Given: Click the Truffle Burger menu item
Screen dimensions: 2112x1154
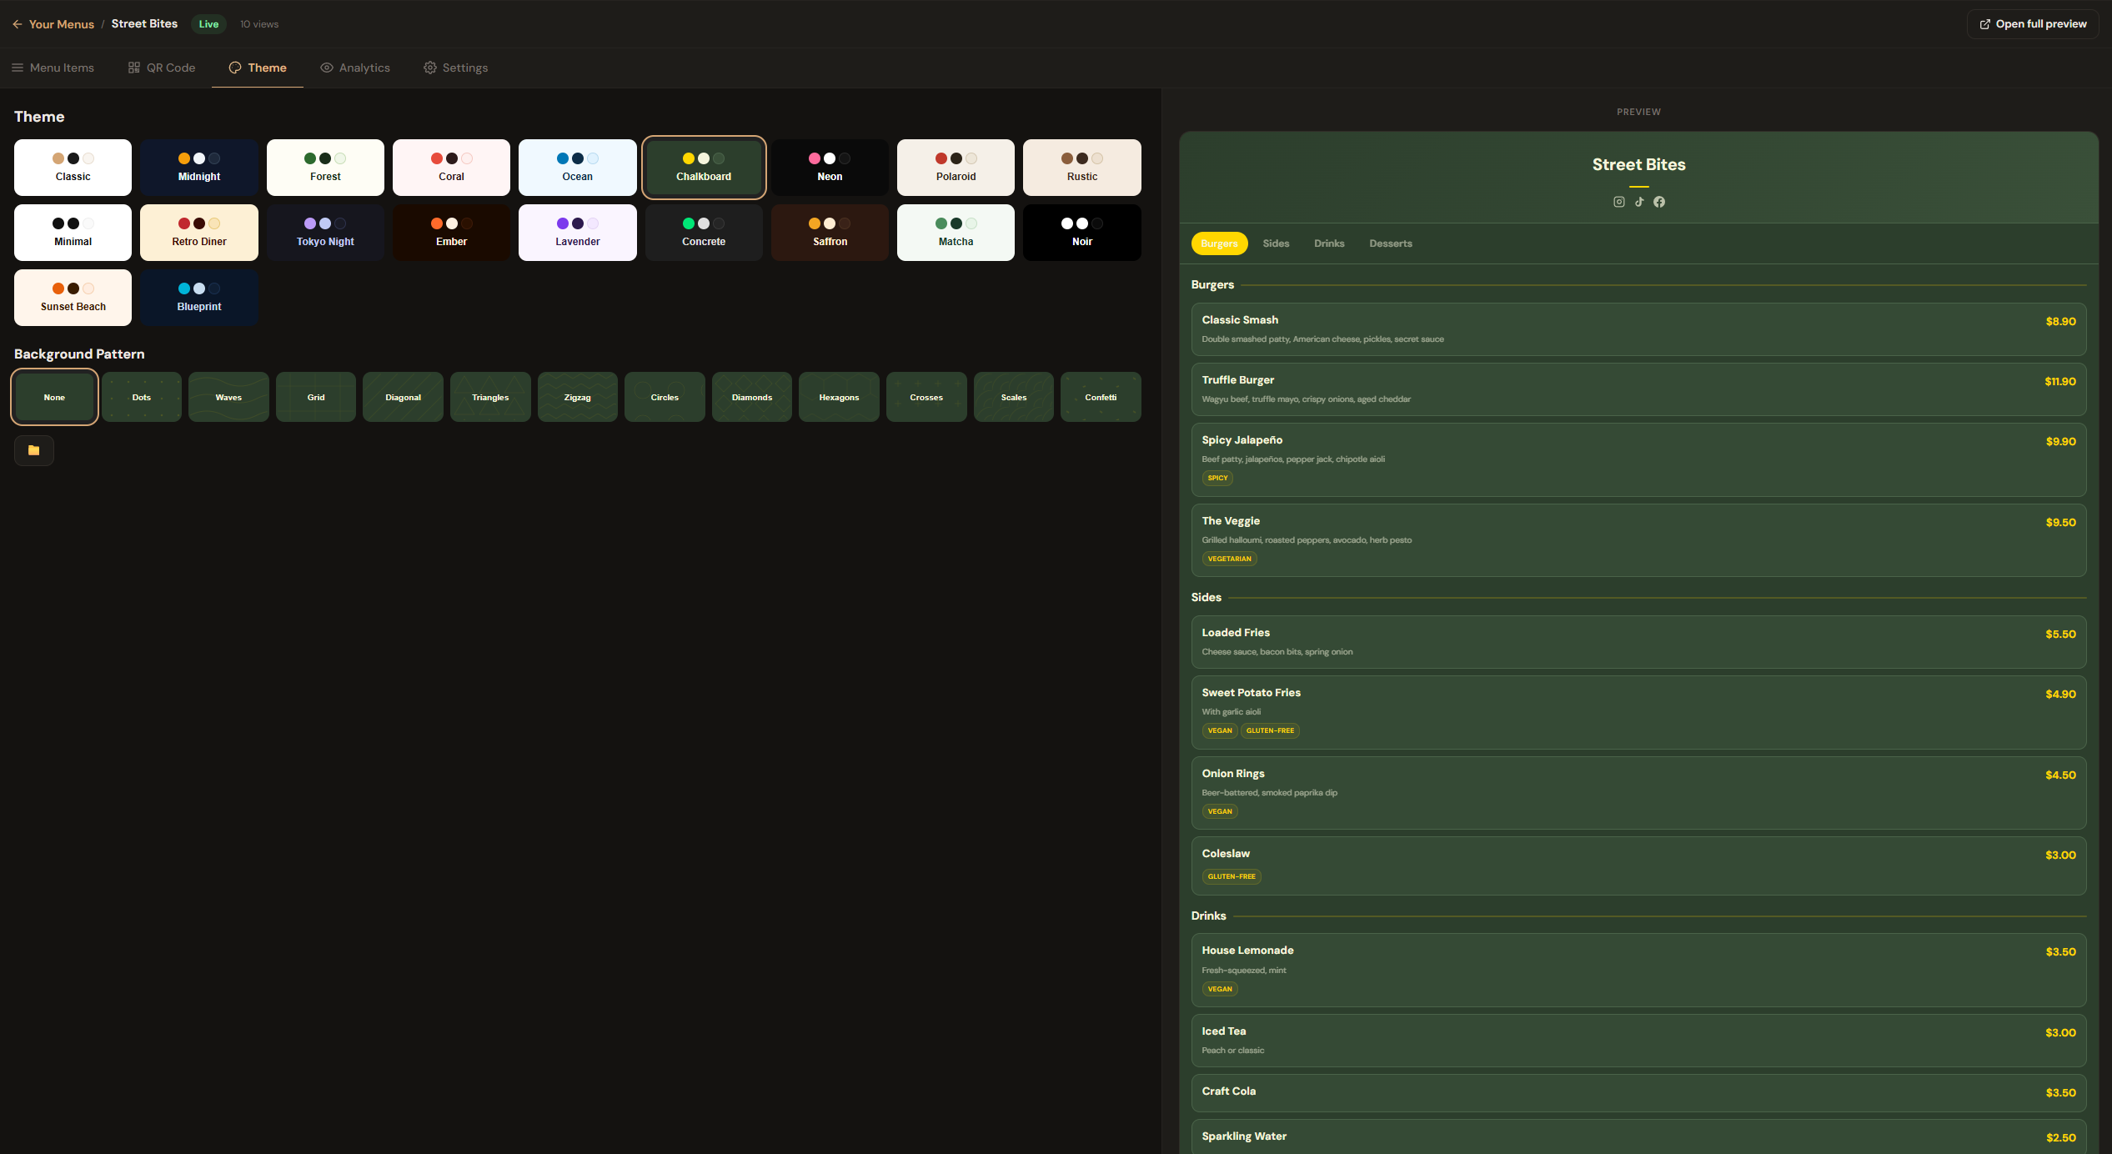Looking at the screenshot, I should [1638, 389].
